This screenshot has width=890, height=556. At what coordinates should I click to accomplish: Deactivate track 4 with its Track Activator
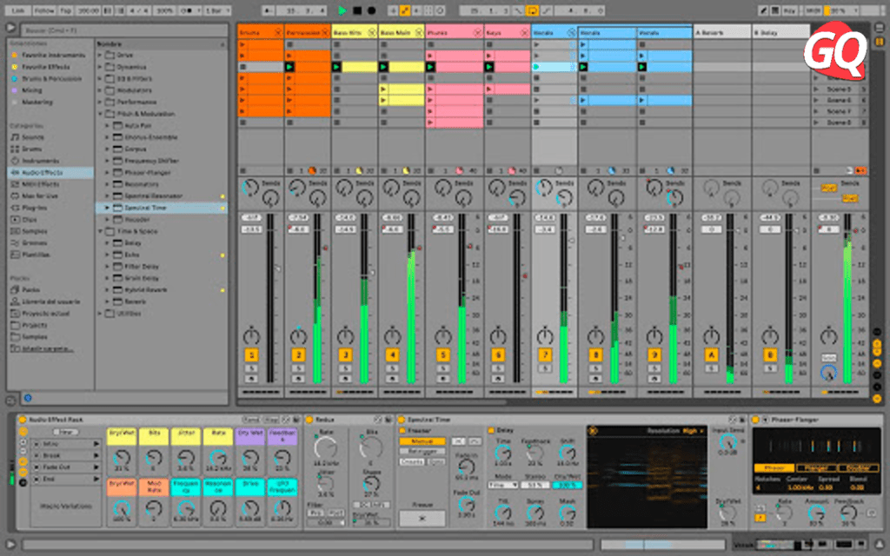pos(392,355)
